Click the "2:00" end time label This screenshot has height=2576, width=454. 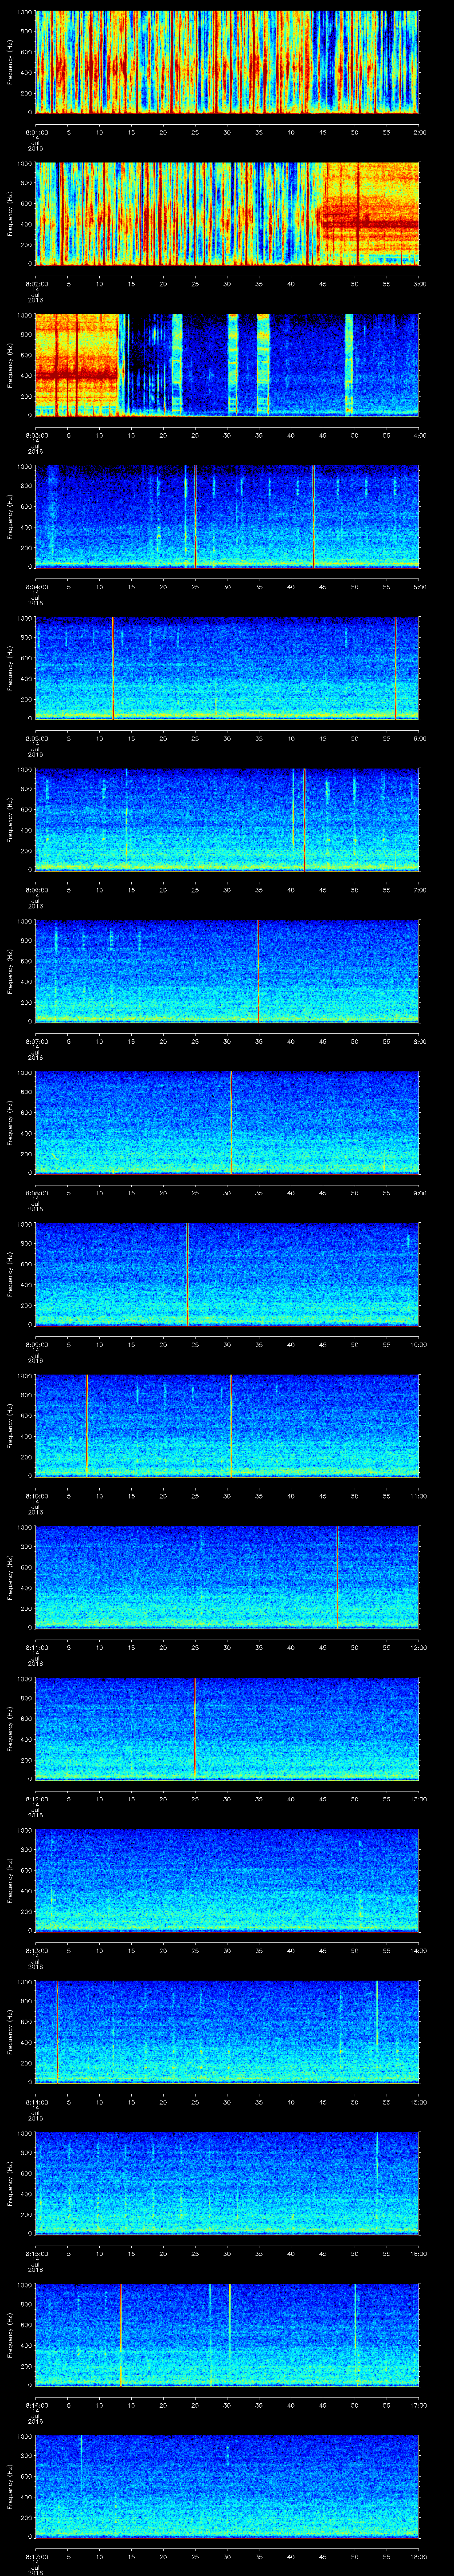[x=419, y=132]
